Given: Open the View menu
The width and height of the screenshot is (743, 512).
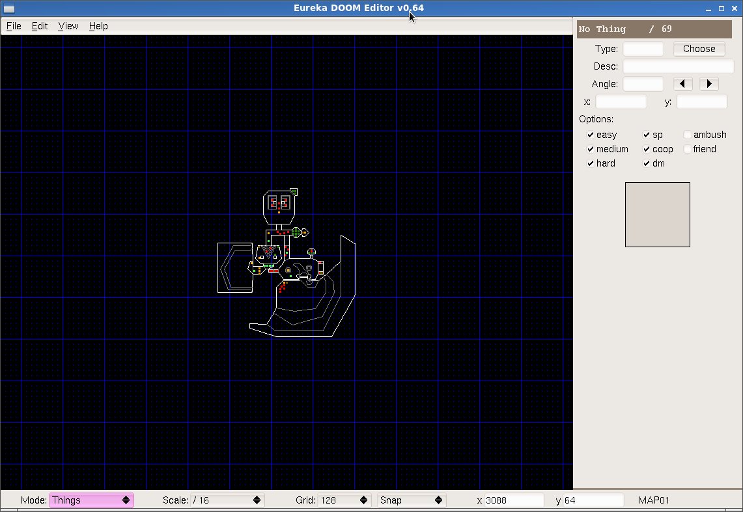Looking at the screenshot, I should tap(68, 26).
